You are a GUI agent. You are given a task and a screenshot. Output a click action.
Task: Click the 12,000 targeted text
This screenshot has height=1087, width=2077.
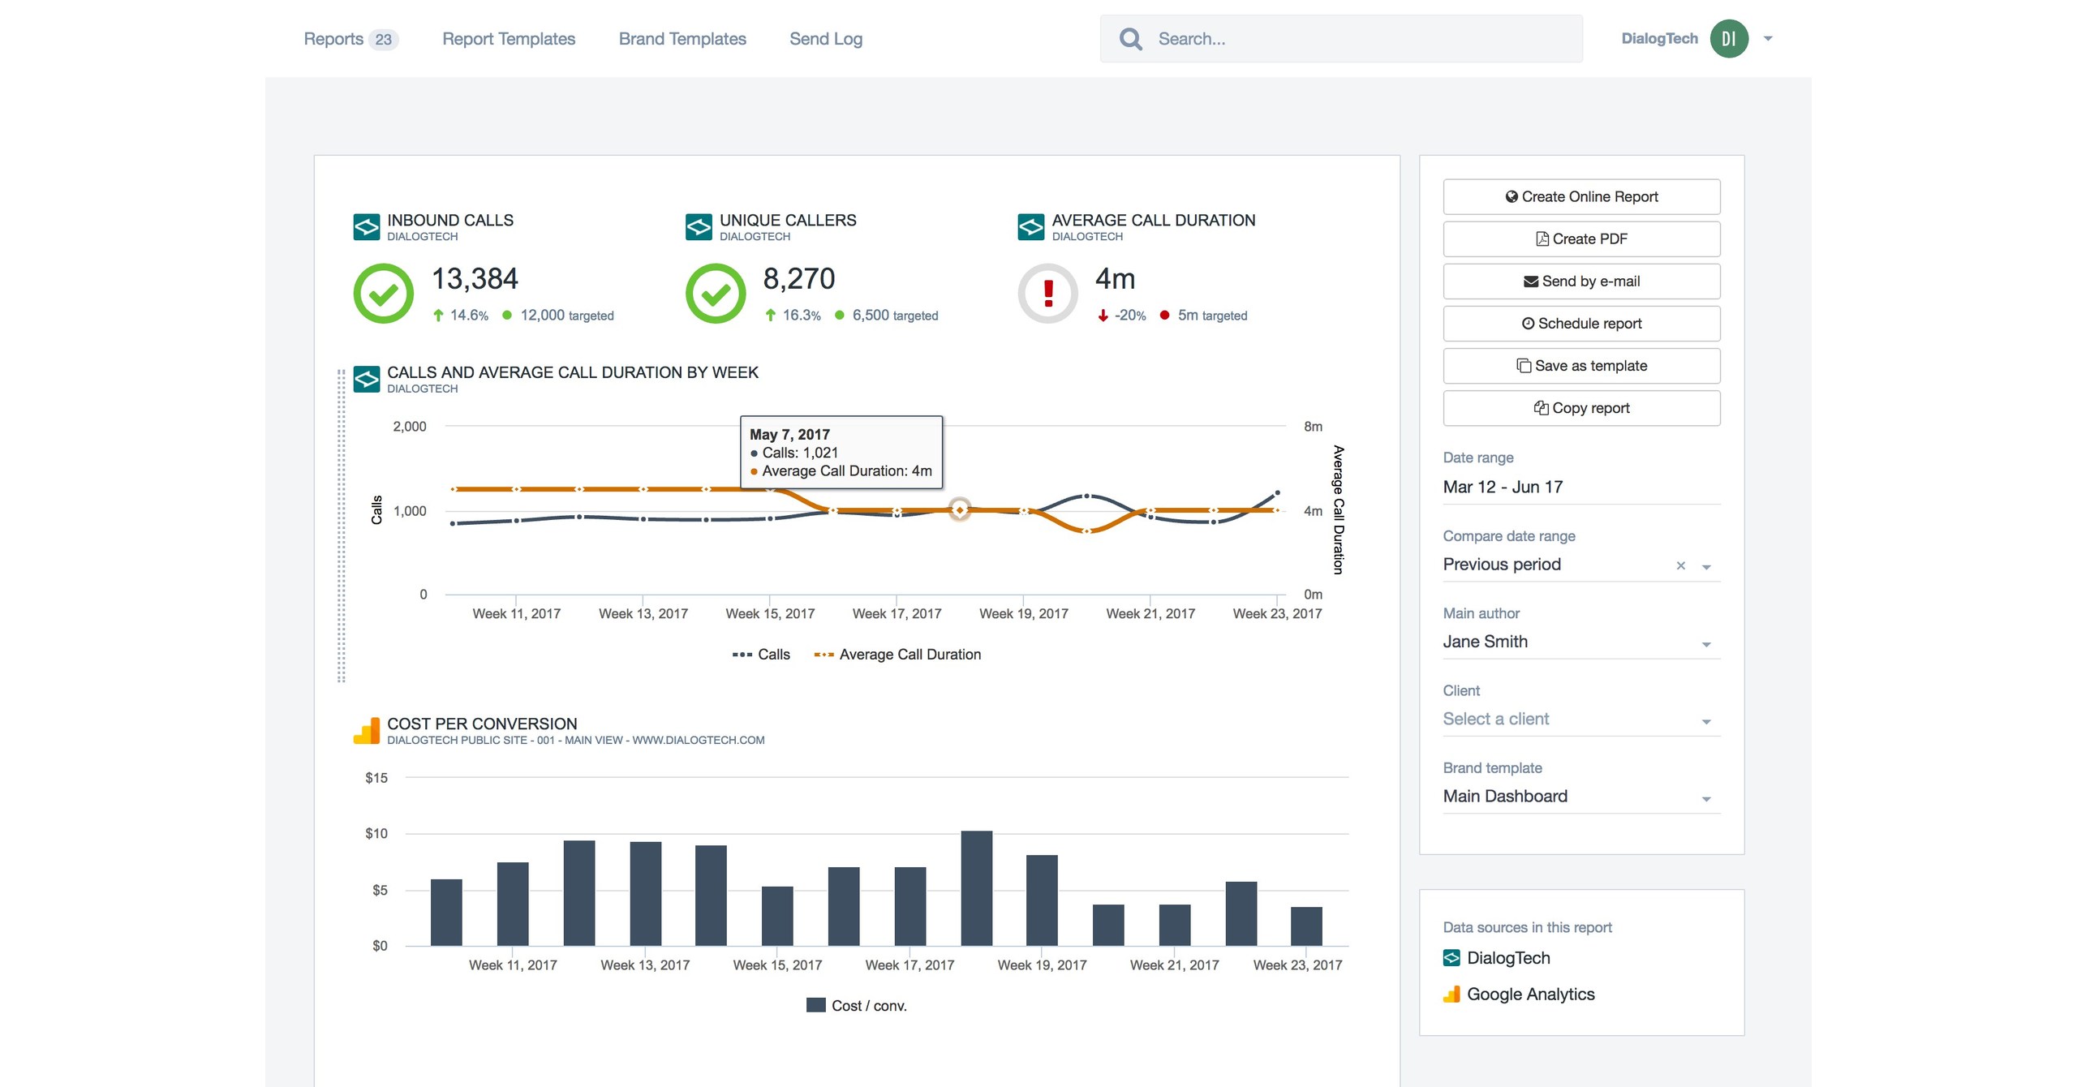coord(567,315)
